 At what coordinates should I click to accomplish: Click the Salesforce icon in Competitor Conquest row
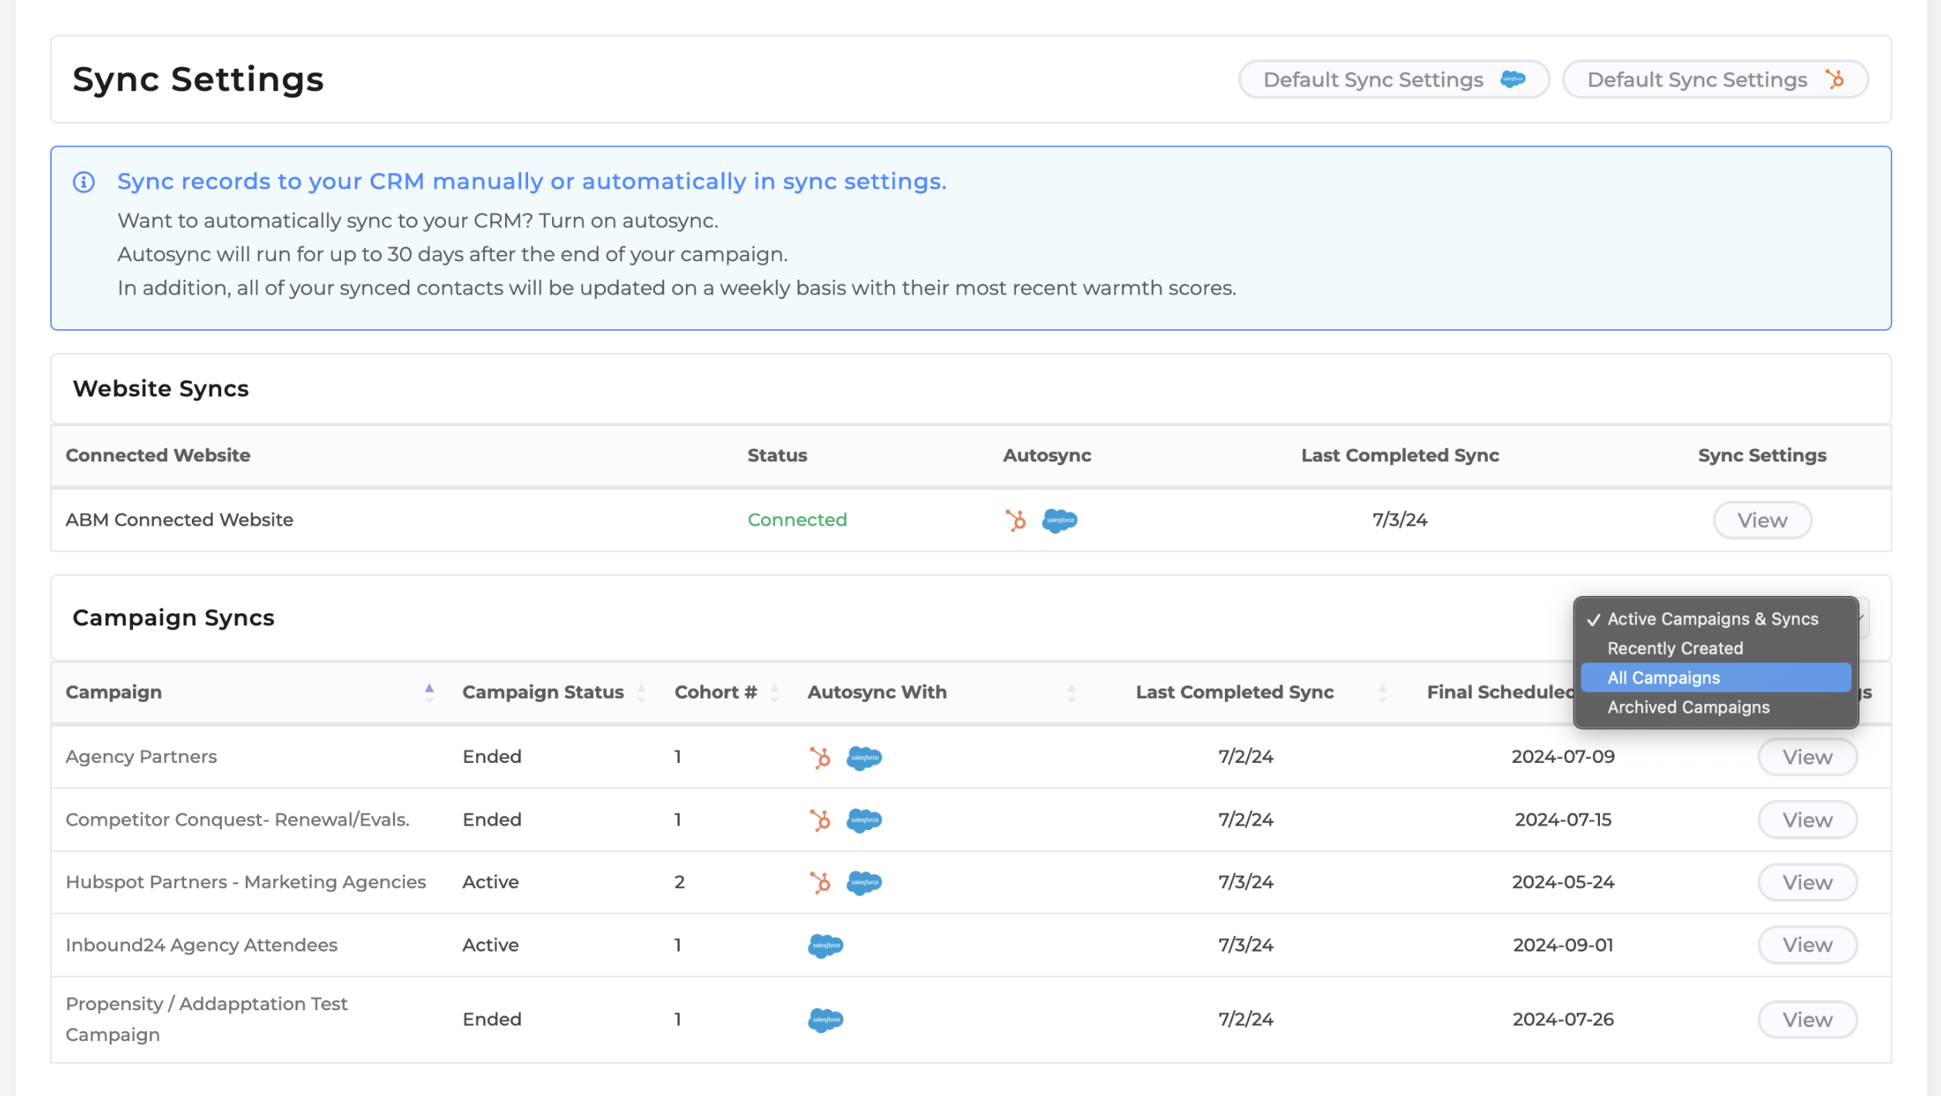pos(865,820)
